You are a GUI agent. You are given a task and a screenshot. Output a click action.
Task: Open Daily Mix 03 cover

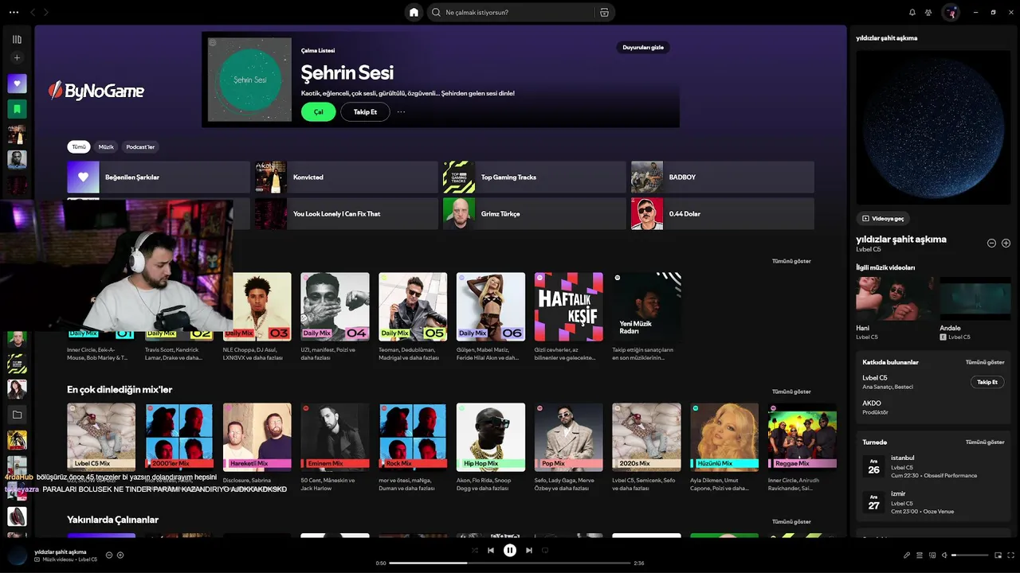pos(257,306)
